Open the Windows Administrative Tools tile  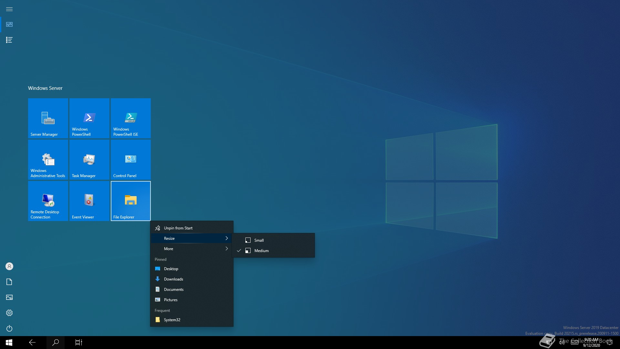48,160
